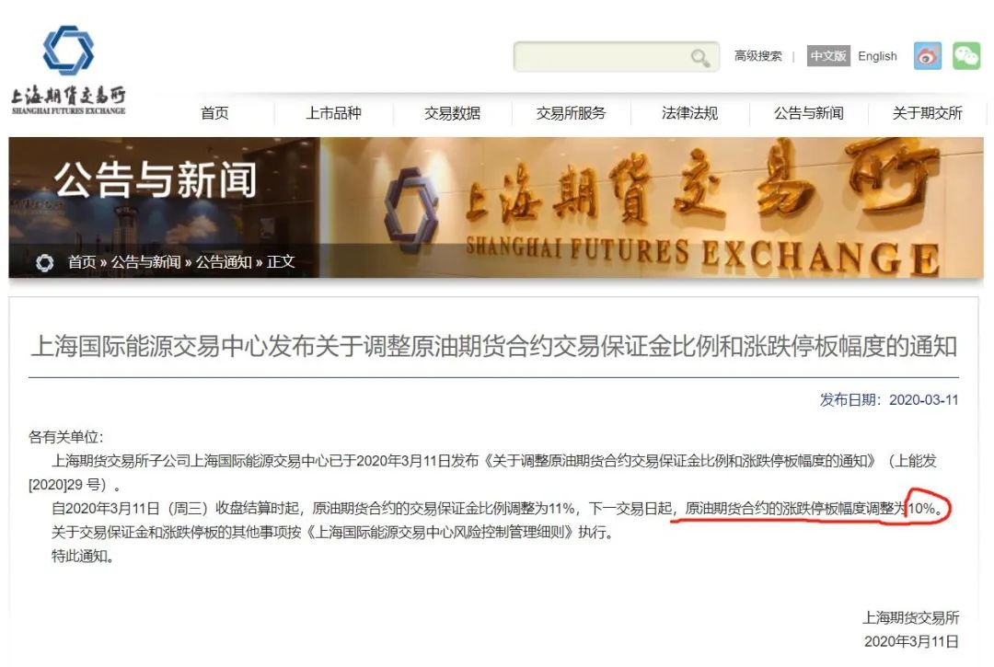Open the 公告与新闻 navigation menu

point(809,113)
